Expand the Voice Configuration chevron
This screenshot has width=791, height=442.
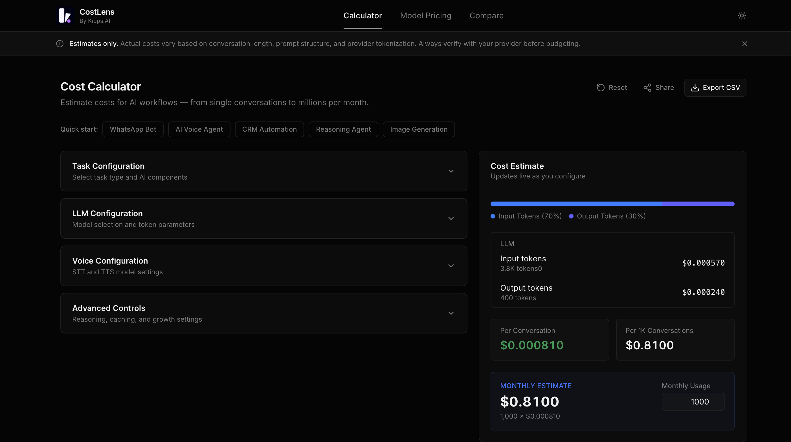click(x=451, y=266)
